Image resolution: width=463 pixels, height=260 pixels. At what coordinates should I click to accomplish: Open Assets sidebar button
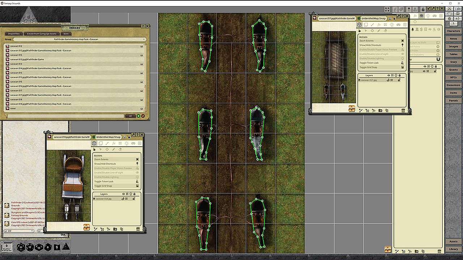point(453,242)
